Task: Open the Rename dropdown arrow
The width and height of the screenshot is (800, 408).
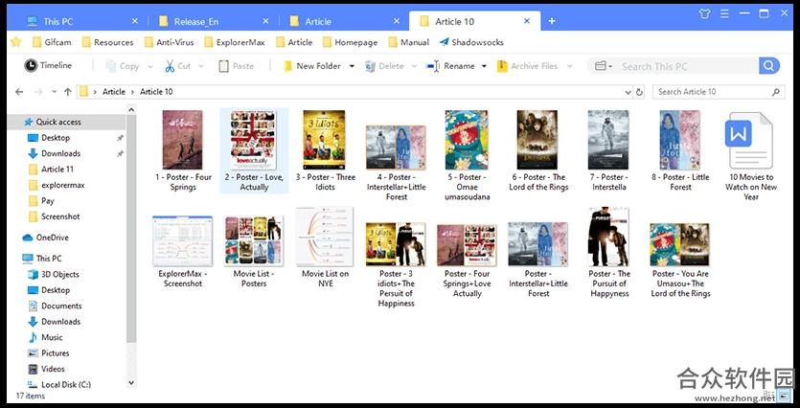Action: (484, 66)
